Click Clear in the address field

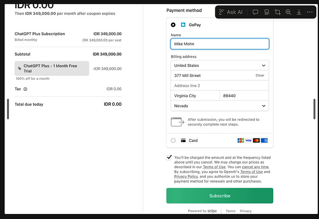tap(260, 75)
